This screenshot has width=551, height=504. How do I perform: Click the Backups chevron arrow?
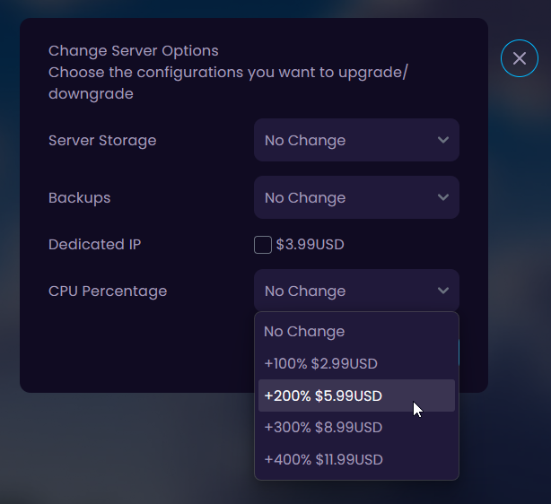coord(443,197)
